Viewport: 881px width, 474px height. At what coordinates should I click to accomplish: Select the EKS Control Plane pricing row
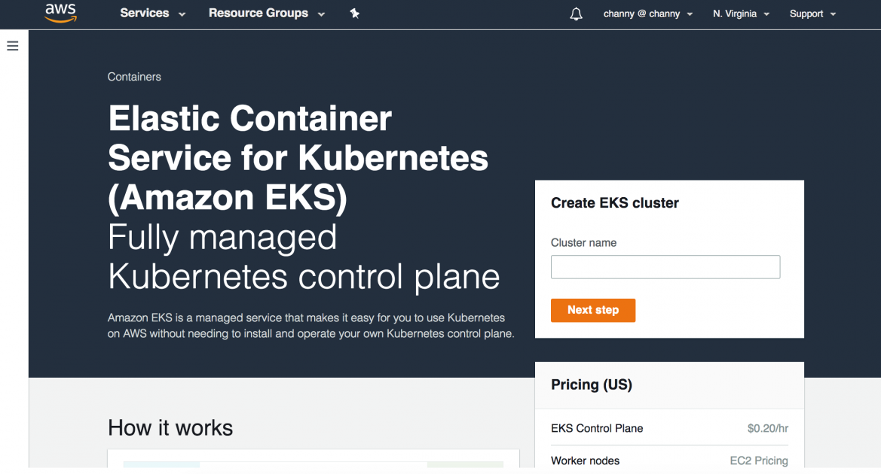click(x=597, y=428)
